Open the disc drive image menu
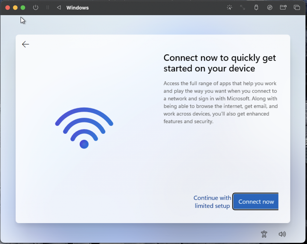 tap(270, 8)
